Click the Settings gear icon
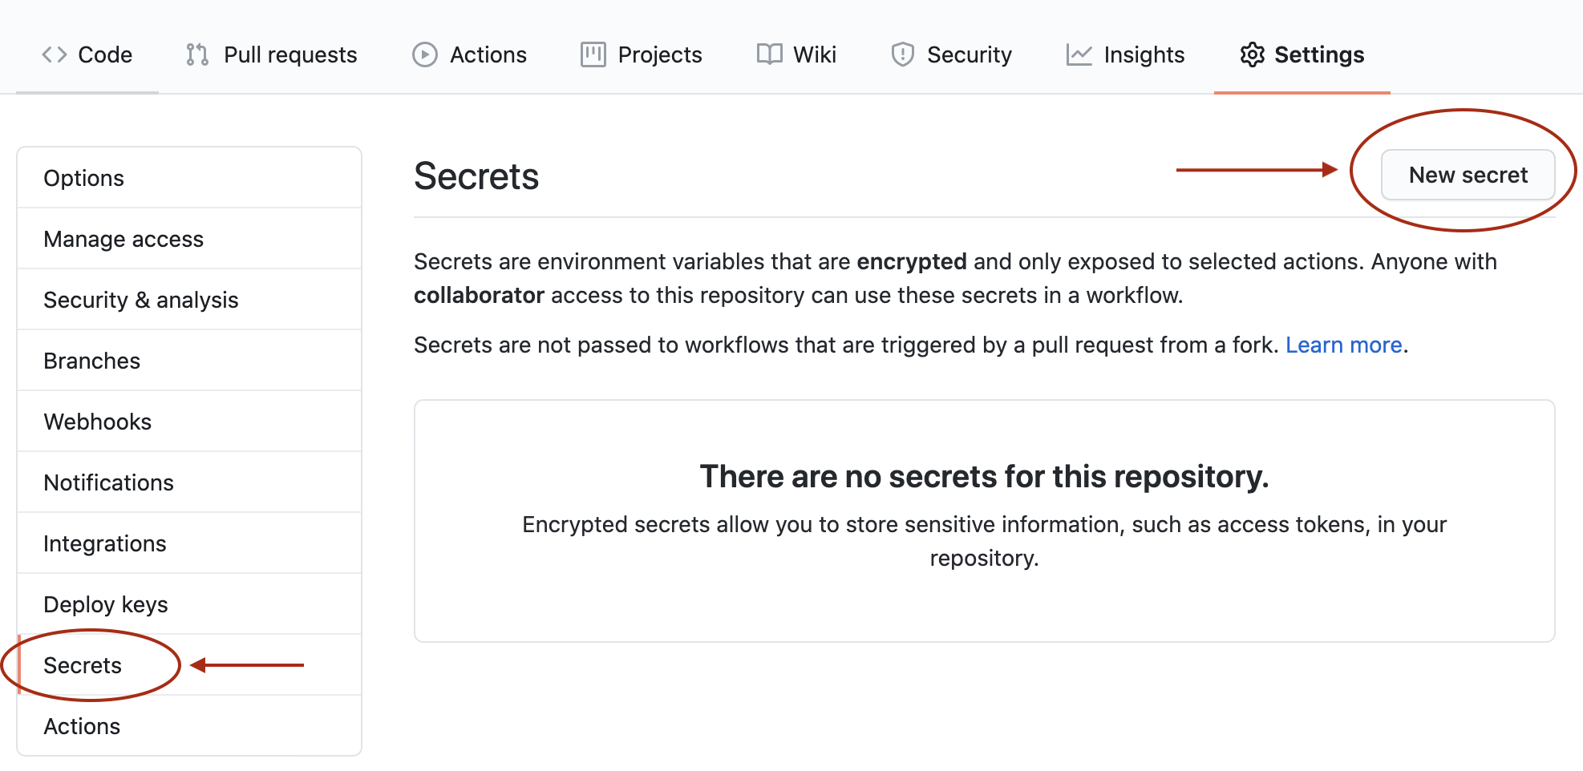The image size is (1583, 771). pos(1252,54)
